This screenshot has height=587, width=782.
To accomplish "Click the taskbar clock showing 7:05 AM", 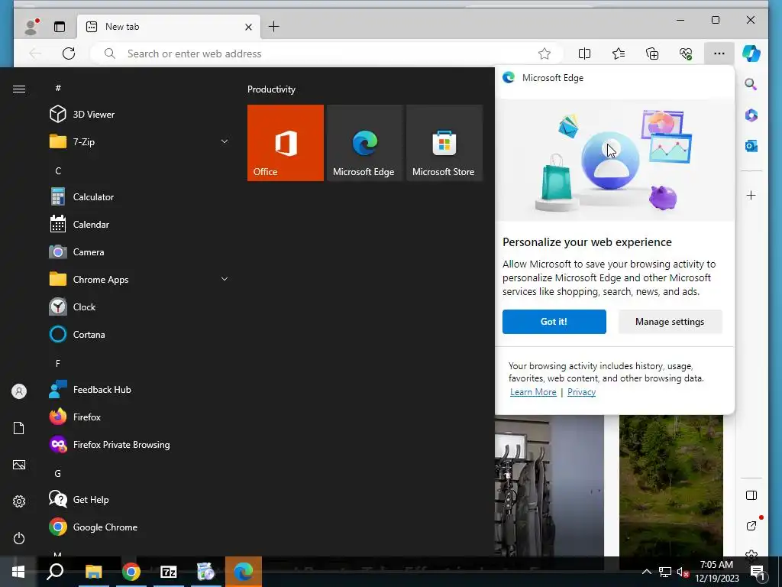I will 716,572.
